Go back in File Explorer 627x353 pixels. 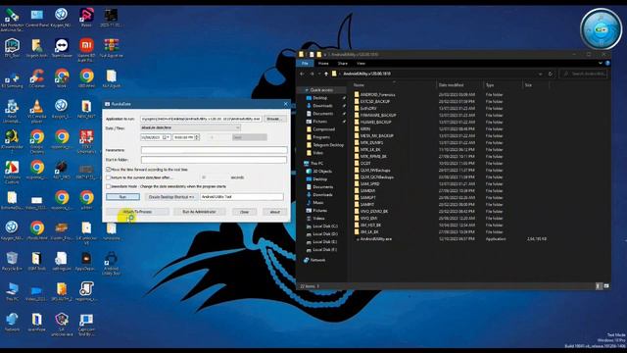pyautogui.click(x=303, y=75)
